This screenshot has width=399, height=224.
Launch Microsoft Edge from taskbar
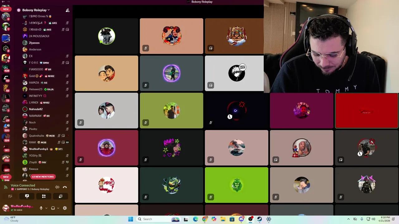pos(195,219)
